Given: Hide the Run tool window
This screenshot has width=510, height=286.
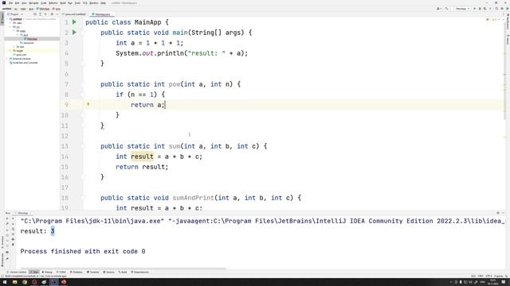Looking at the screenshot, I should coord(503,213).
